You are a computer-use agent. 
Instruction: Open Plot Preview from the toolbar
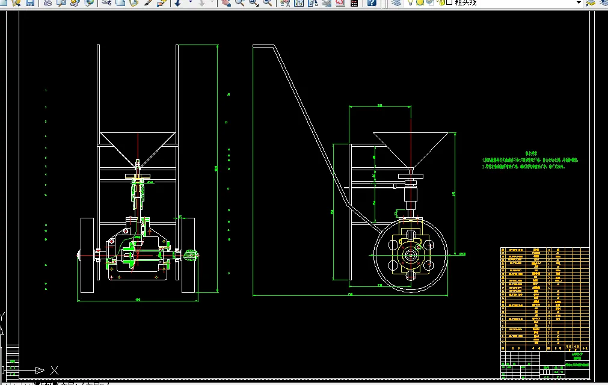[61, 2]
